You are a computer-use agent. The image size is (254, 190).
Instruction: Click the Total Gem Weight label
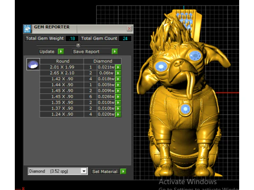pyautogui.click(x=45, y=39)
